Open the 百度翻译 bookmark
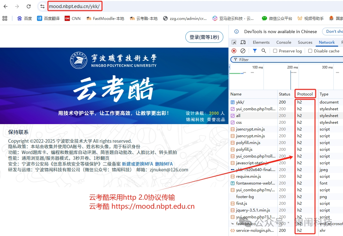This screenshot has width=343, height=236. pyautogui.click(x=48, y=18)
